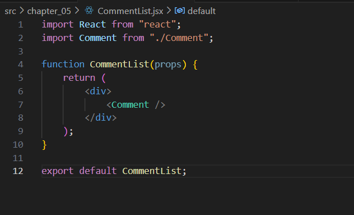Screen dimensions: 354x215
Task: Click the 'src' breadcrumb segment
Action: tap(10, 11)
